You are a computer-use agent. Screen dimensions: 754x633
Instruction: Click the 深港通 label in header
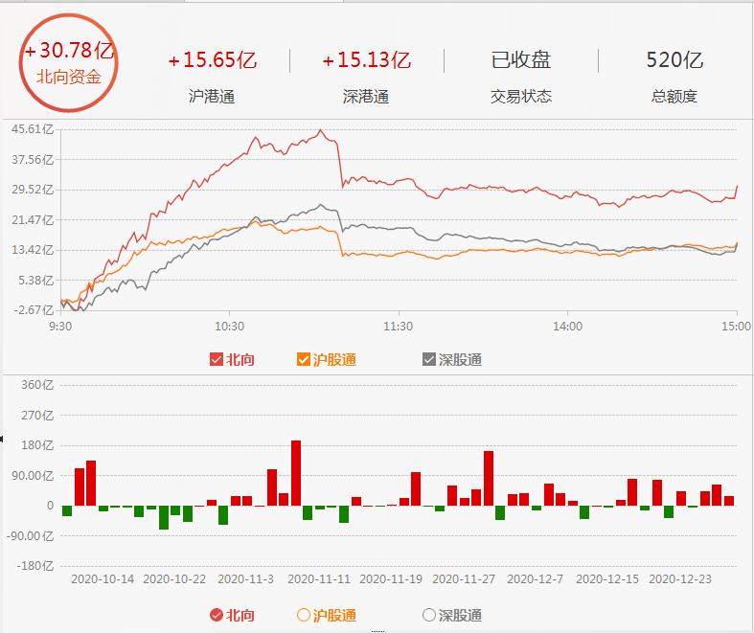(366, 97)
